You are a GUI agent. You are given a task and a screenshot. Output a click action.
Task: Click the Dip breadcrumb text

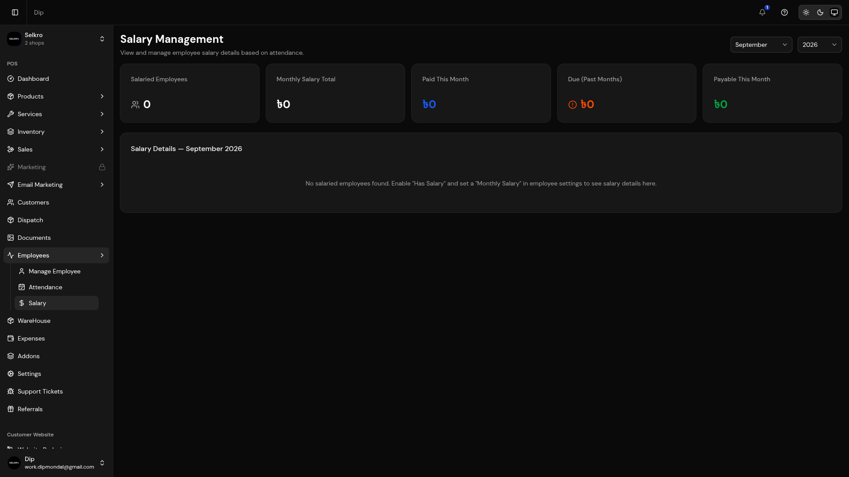39,12
